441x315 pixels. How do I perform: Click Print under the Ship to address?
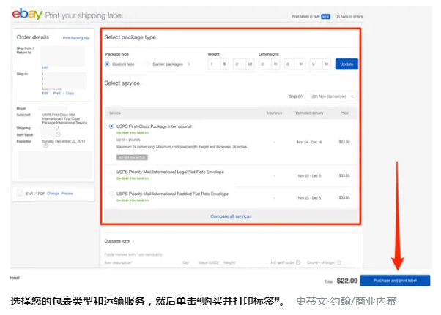click(57, 93)
